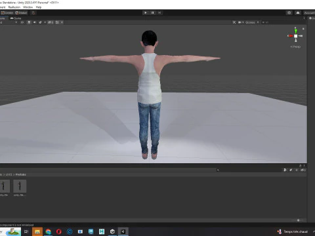
Task: Open Unity Hub cube icon on taskbar
Action: [112, 231]
